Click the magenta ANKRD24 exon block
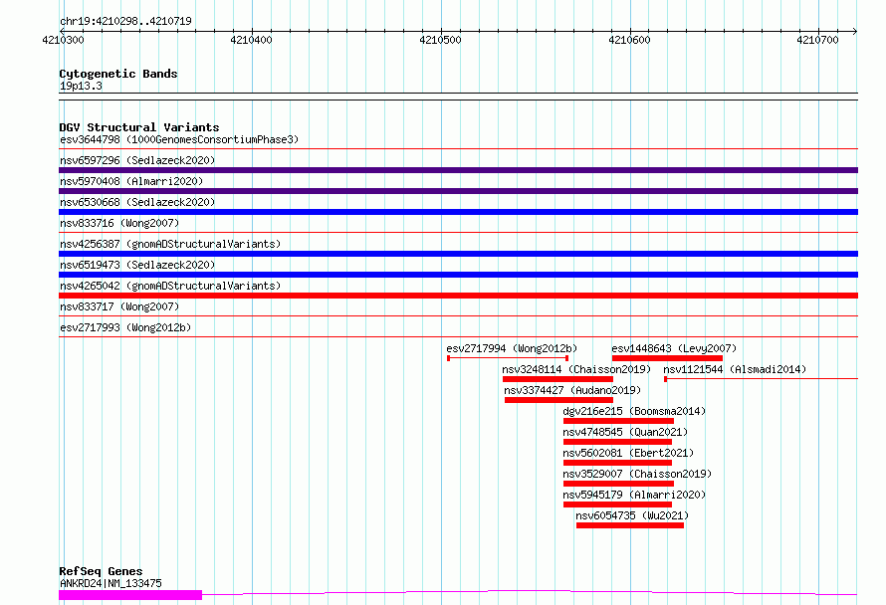The height and width of the screenshot is (605, 886). (130, 595)
